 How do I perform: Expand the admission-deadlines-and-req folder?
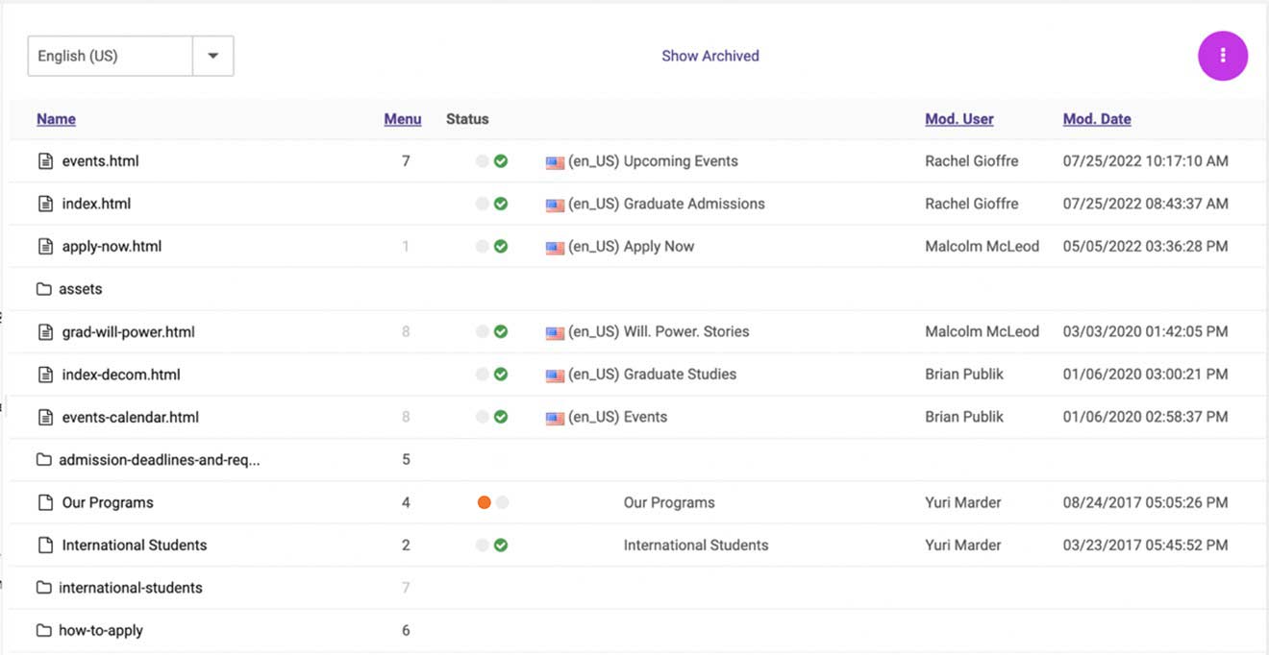tap(159, 460)
